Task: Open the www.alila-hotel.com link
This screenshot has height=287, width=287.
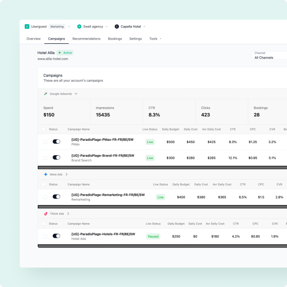Action: coord(53,59)
